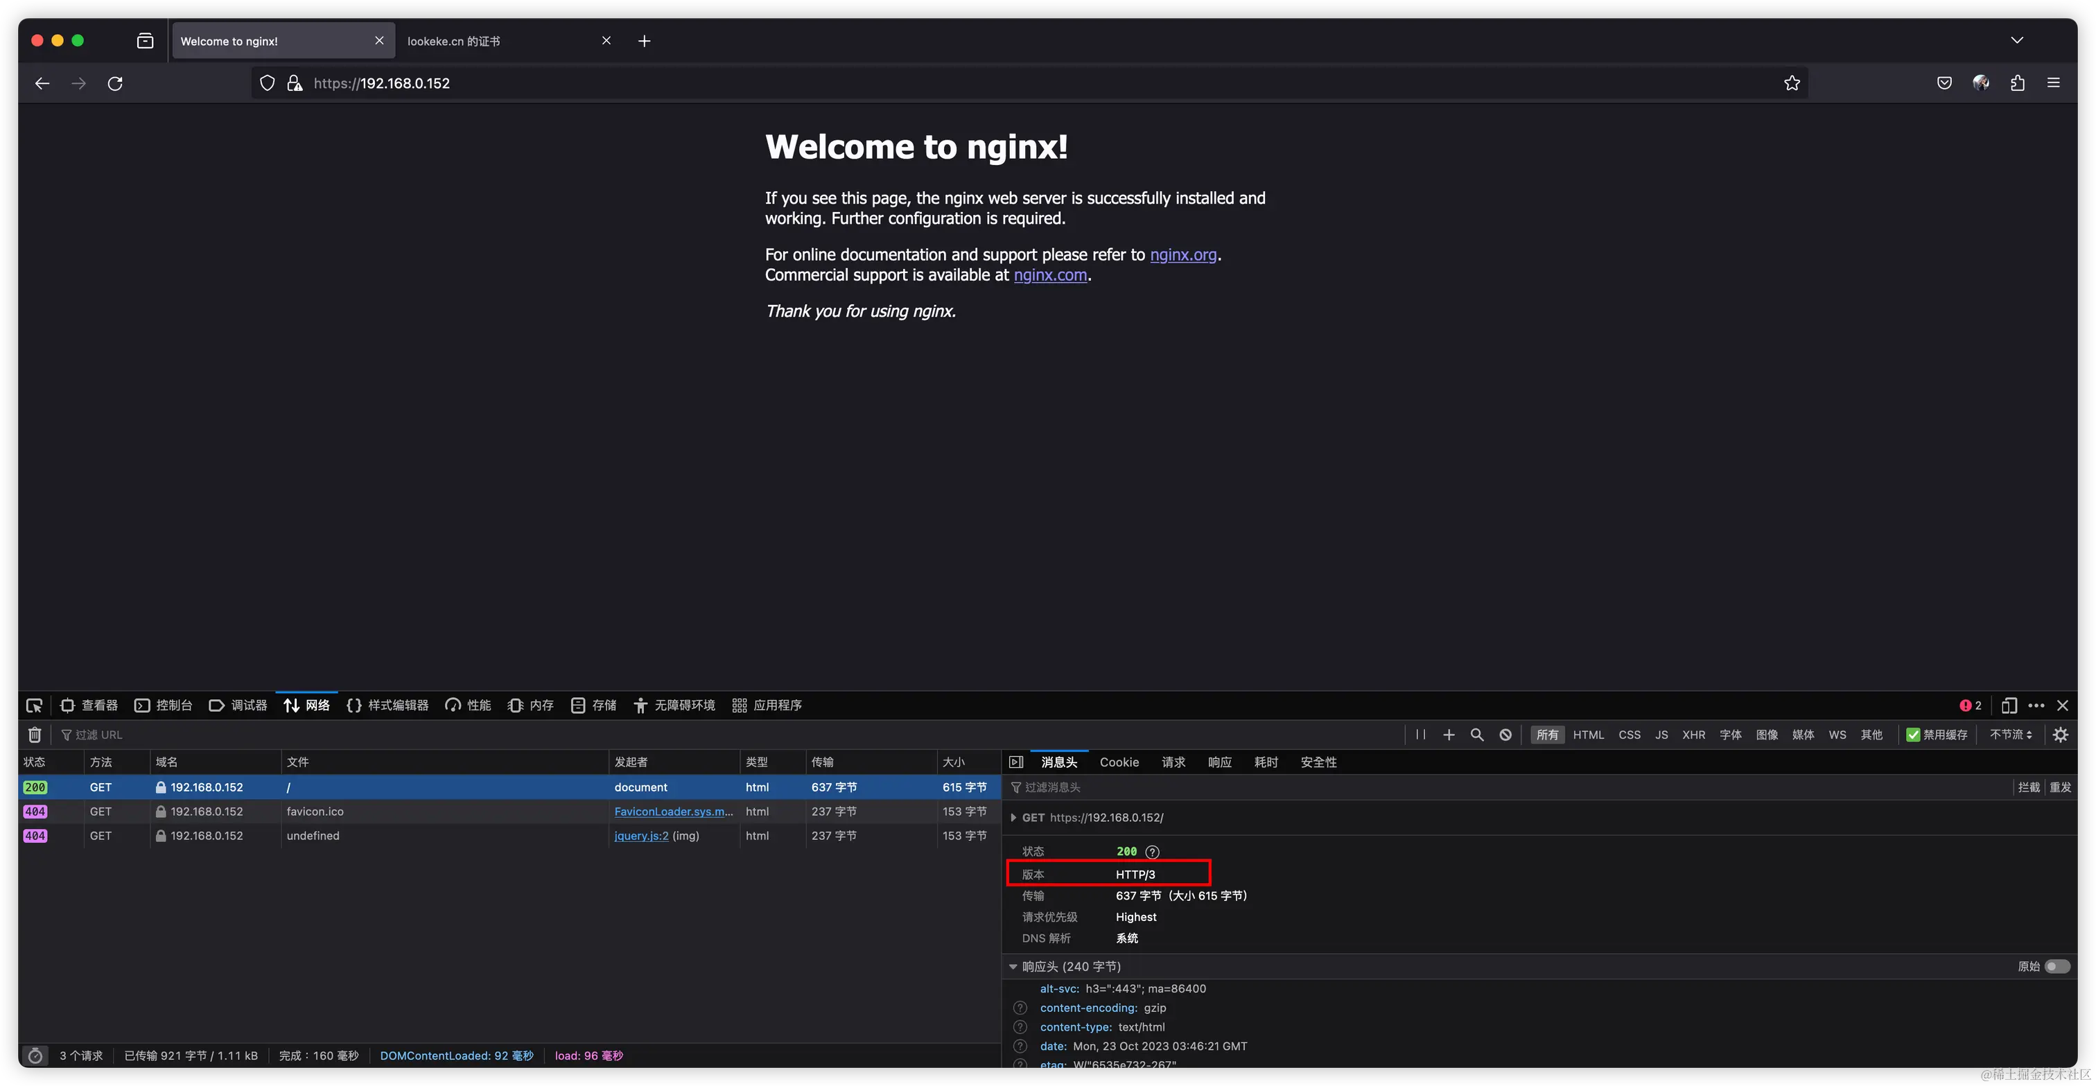Add a new network request
This screenshot has width=2096, height=1086.
pyautogui.click(x=1449, y=735)
